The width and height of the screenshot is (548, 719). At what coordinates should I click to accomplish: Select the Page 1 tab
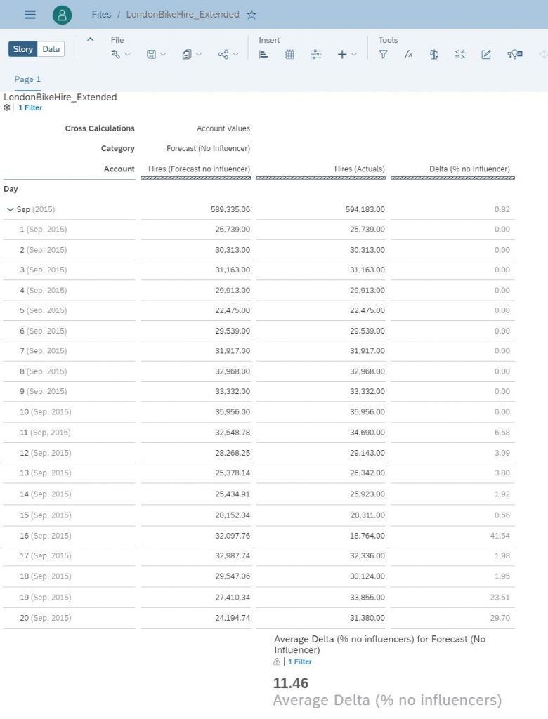[x=27, y=79]
